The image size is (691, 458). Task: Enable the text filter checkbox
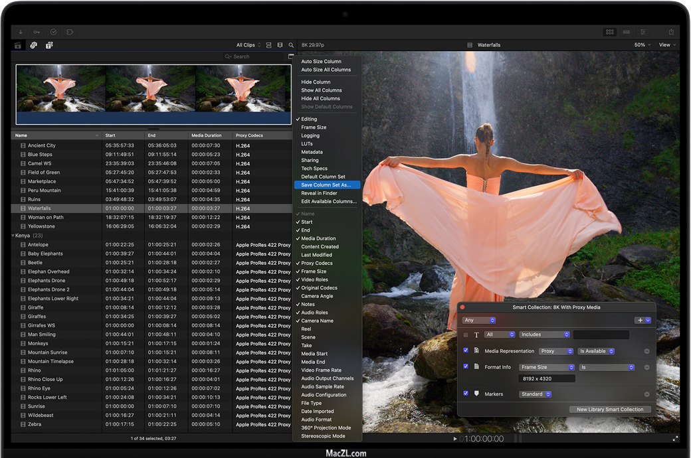(x=466, y=335)
